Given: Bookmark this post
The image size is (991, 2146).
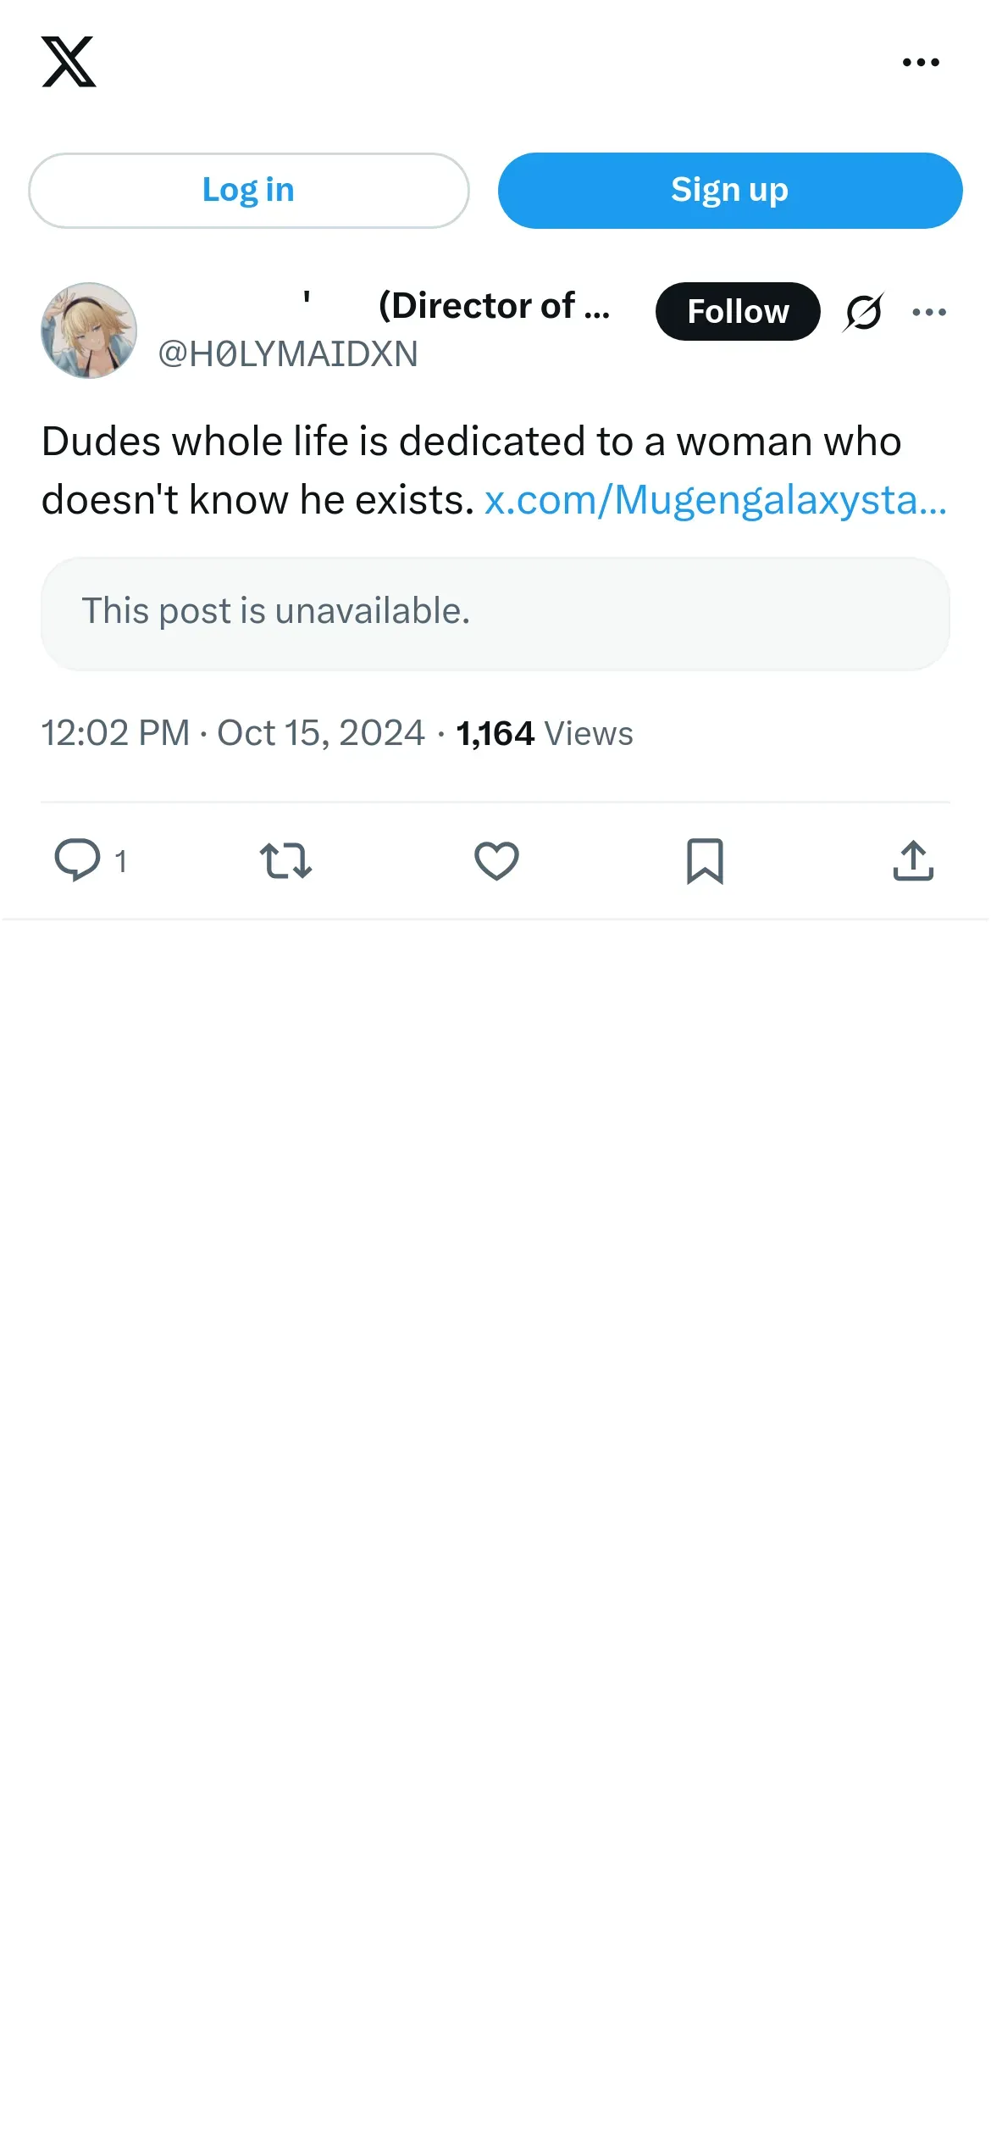Looking at the screenshot, I should pyautogui.click(x=705, y=860).
